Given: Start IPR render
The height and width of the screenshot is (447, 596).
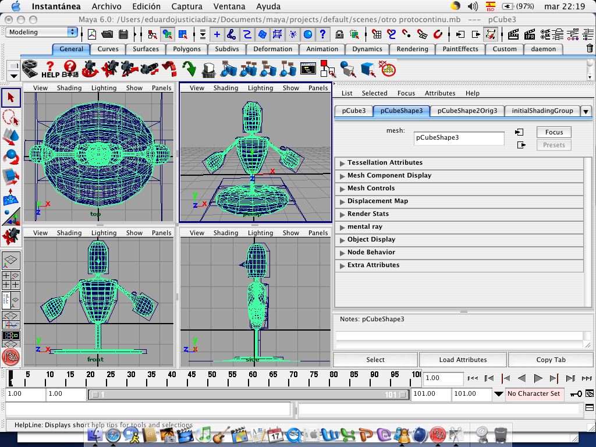Looking at the screenshot, I should (x=529, y=34).
